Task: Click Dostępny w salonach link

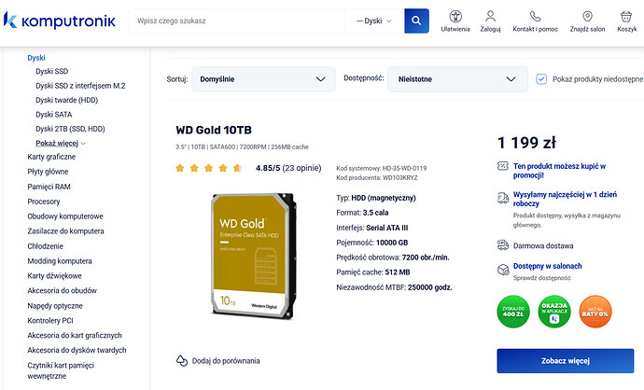Action: coord(548,266)
